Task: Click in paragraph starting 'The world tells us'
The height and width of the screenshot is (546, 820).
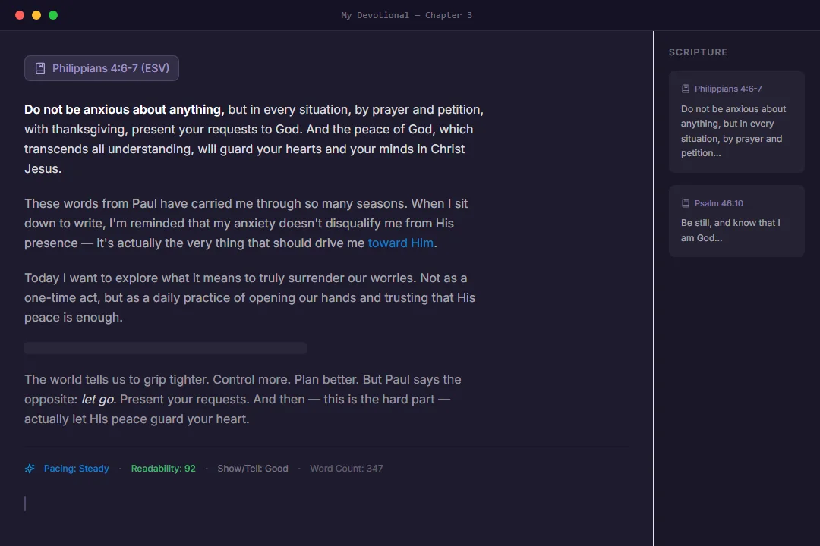Action: [243, 399]
